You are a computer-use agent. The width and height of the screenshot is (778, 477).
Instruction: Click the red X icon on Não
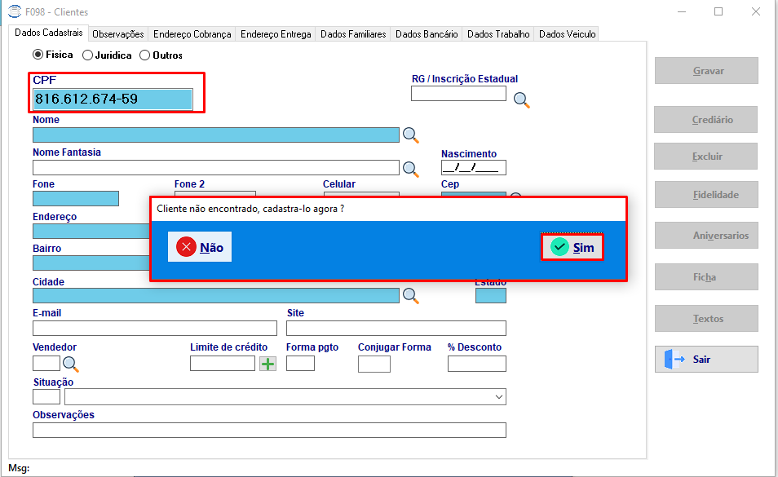tap(186, 247)
